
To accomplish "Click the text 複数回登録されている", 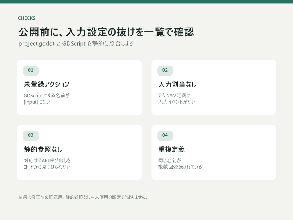I will pyautogui.click(x=180, y=167).
